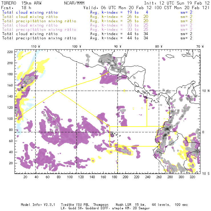
Task: Select the "160" value on the horizontal axis
Action: (103, 177)
